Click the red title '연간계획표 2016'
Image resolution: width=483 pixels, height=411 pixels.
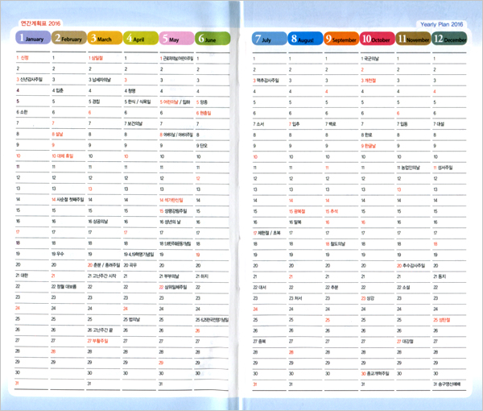pyautogui.click(x=40, y=23)
